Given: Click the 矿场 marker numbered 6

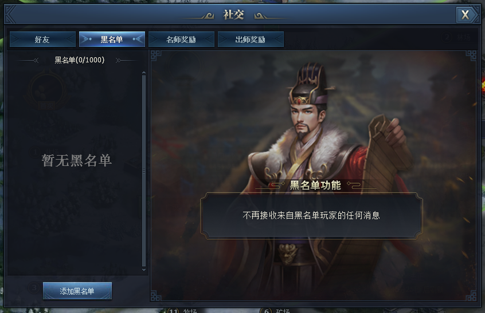Looking at the screenshot, I should [x=275, y=310].
